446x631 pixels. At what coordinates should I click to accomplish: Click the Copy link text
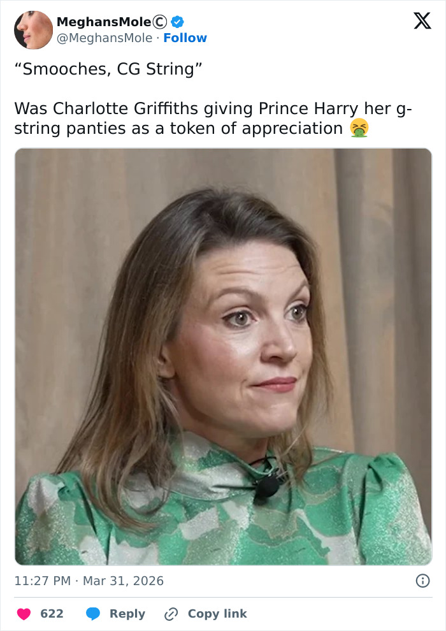click(217, 614)
